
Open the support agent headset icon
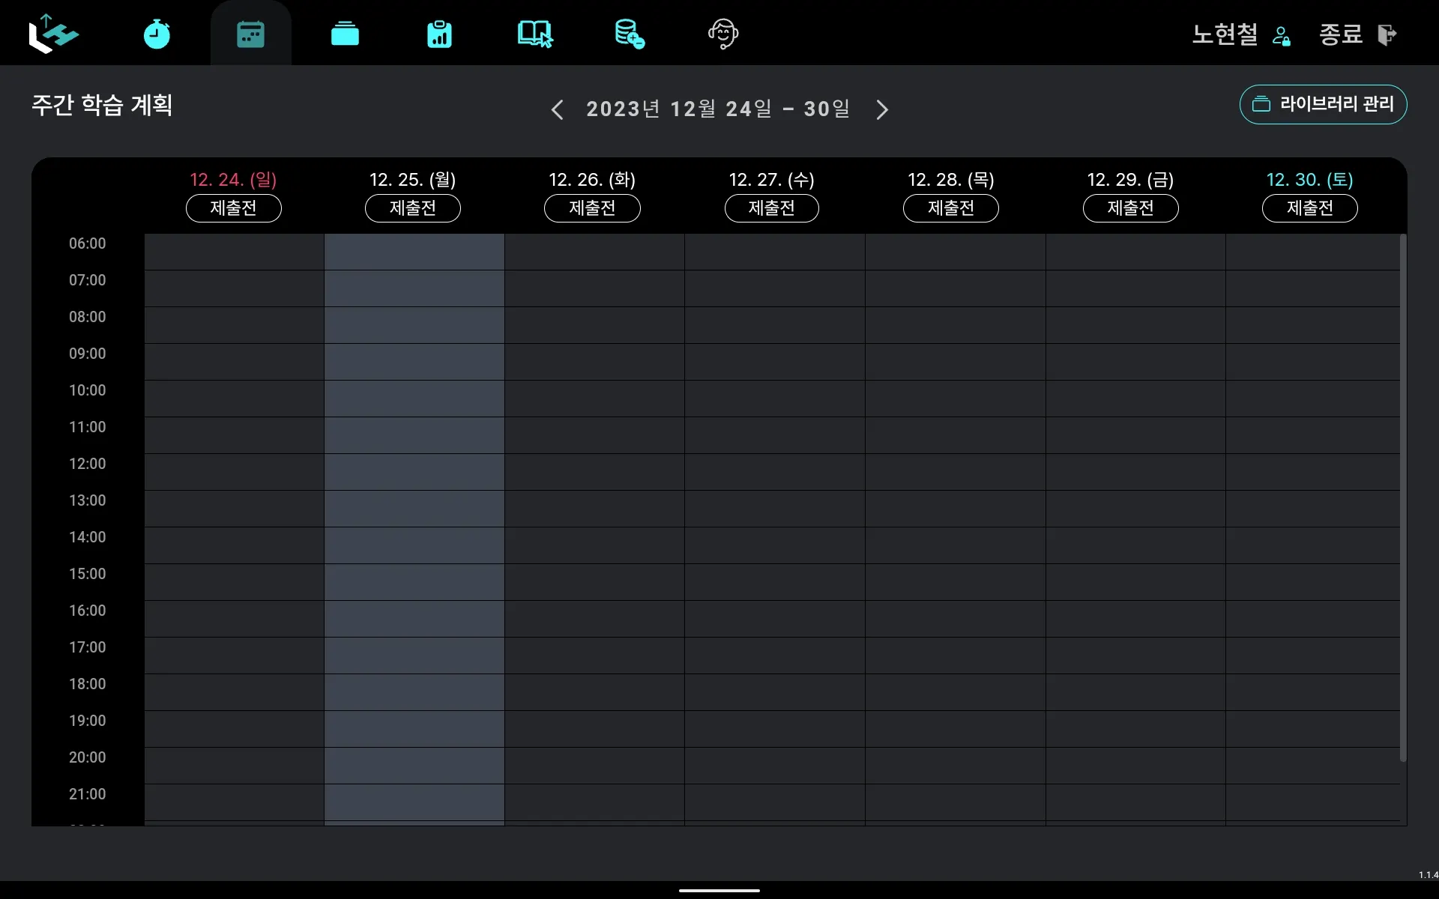click(723, 34)
